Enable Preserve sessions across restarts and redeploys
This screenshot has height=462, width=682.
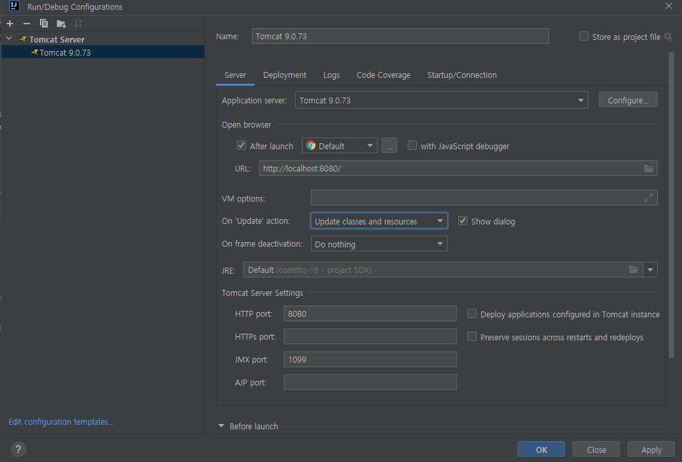[471, 336]
